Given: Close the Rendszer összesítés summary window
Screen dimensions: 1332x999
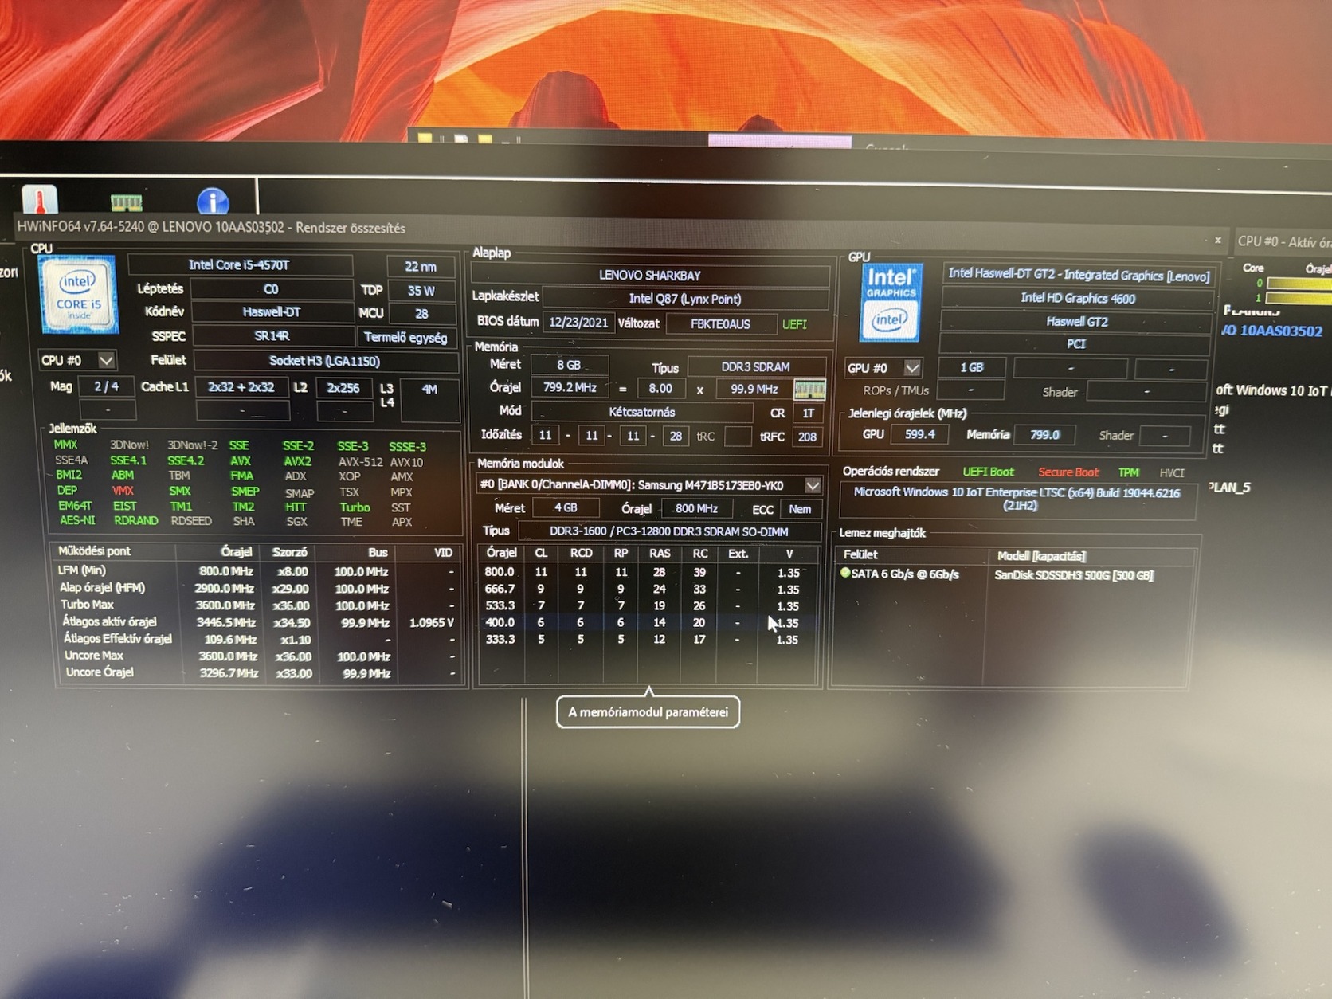Looking at the screenshot, I should tap(1217, 240).
